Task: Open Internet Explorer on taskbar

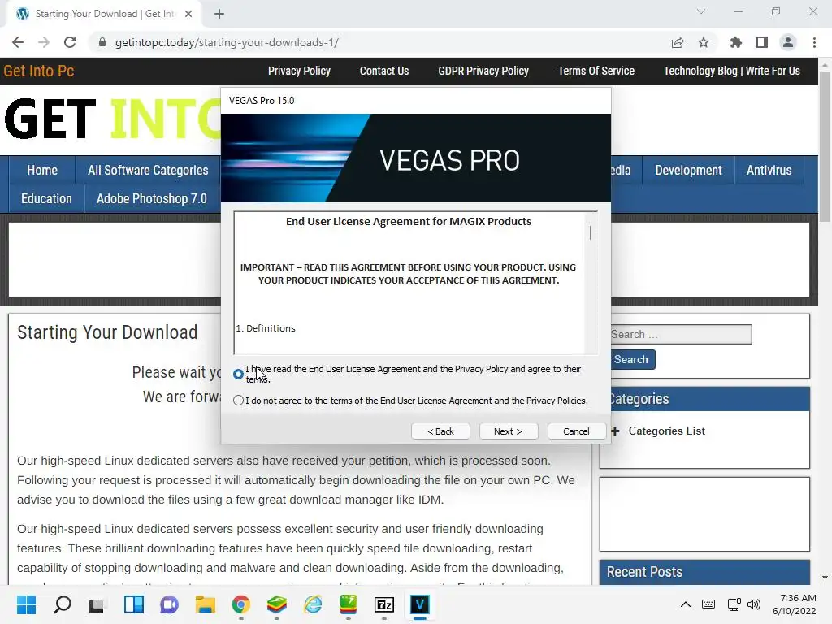Action: tap(313, 604)
